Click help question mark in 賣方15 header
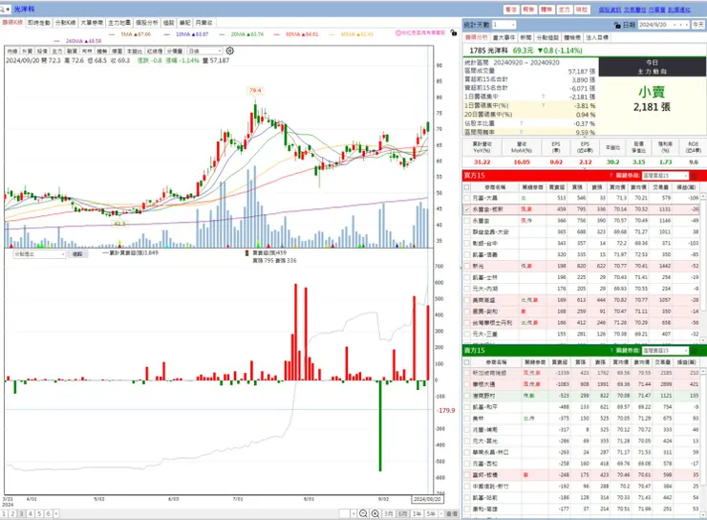Screen dimensions: 707x520 tap(611, 351)
